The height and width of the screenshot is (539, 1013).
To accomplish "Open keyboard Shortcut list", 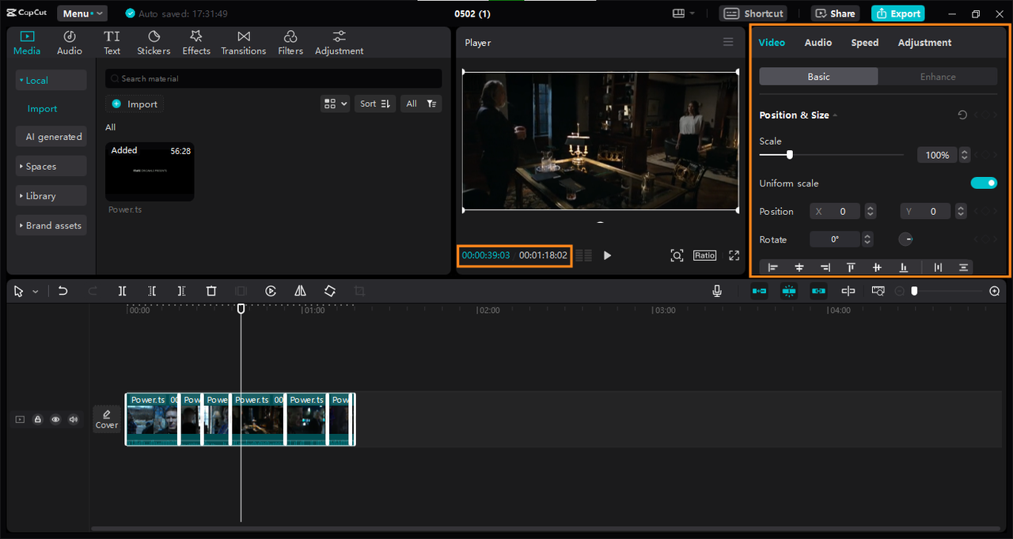I will click(x=754, y=13).
